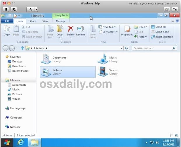Expand the Libraries breadcrumb chevron
Viewport: 181px width, 147px height.
(47, 48)
